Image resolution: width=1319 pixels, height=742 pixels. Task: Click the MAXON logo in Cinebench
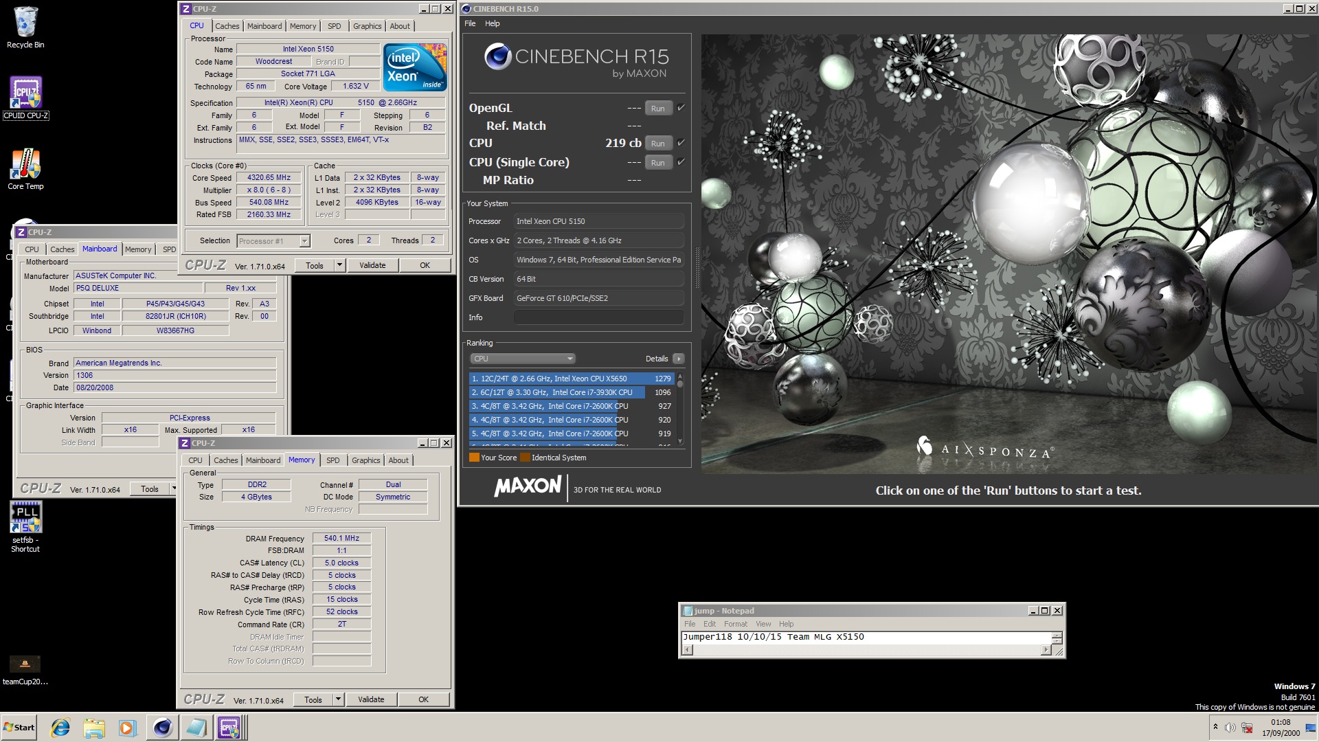528,486
